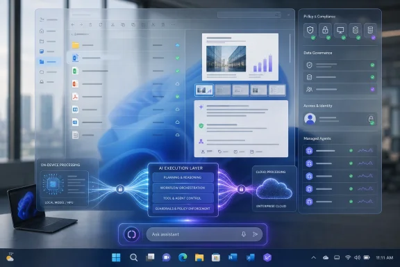This screenshot has height=267, width=400.
Task: Click the purple people icon in summary card
Action: tap(201, 141)
